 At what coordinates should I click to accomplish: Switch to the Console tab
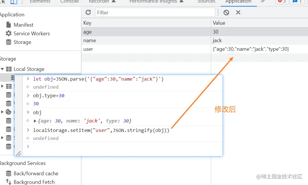[70, 1]
